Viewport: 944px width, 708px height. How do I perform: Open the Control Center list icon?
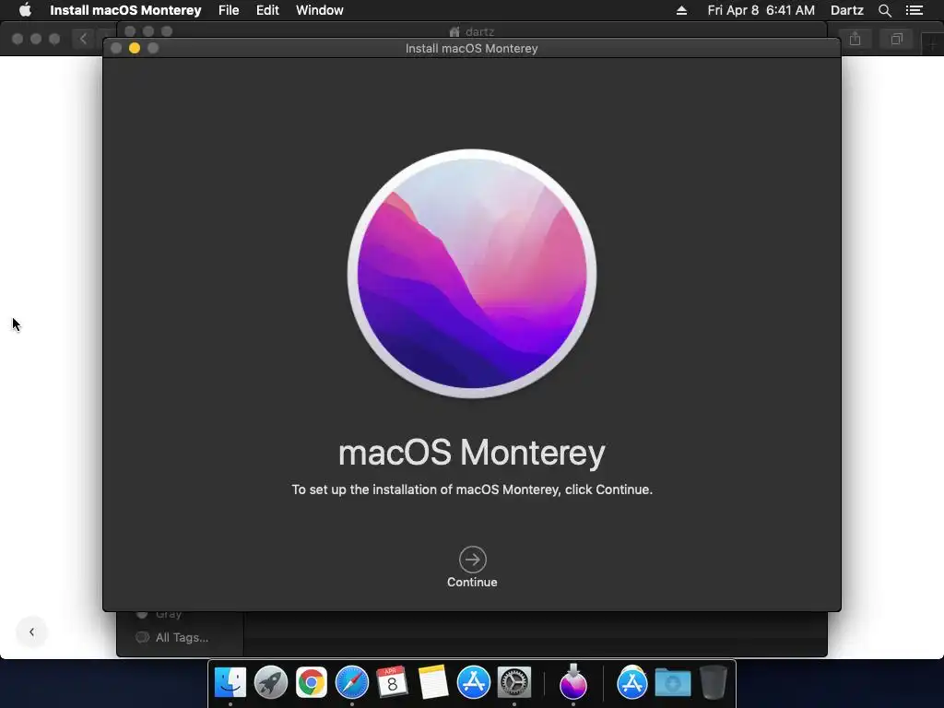914,10
